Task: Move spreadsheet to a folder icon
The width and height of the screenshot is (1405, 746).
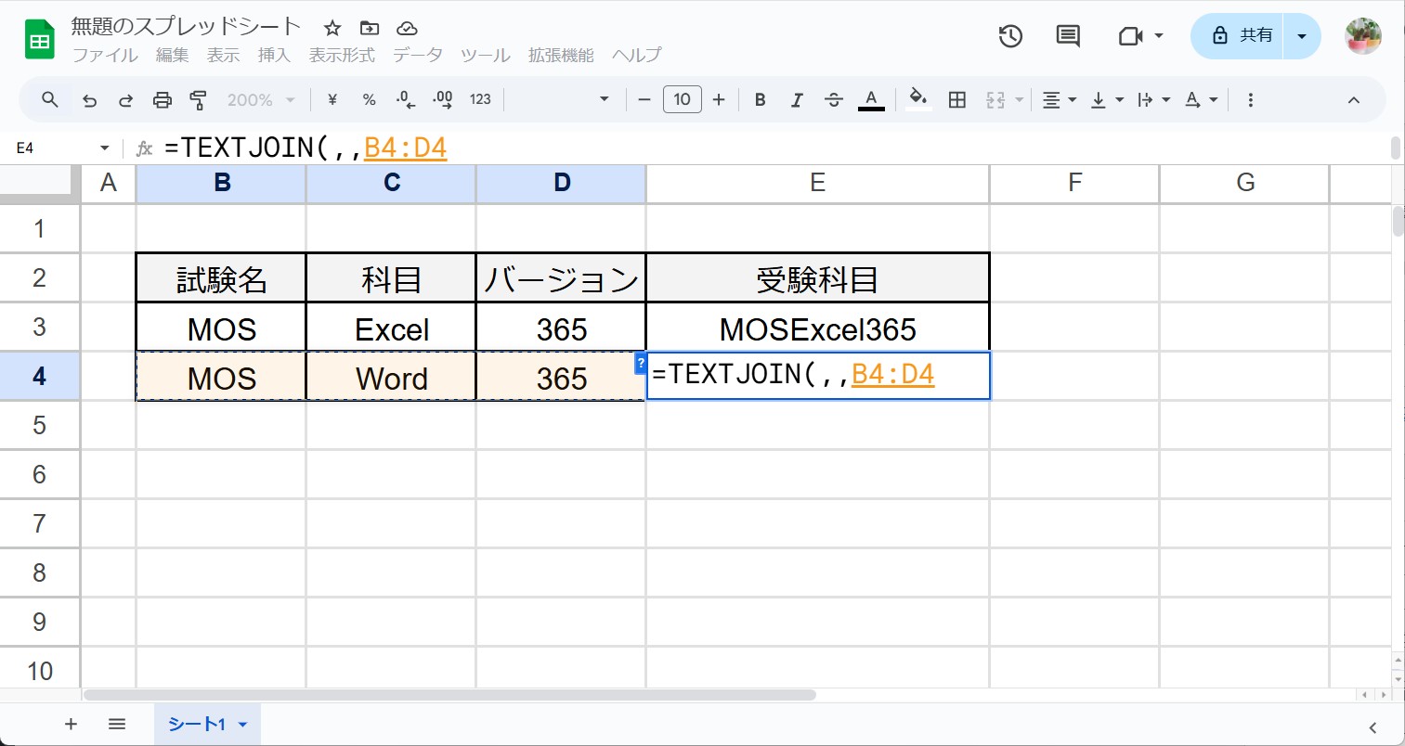Action: pos(370,28)
